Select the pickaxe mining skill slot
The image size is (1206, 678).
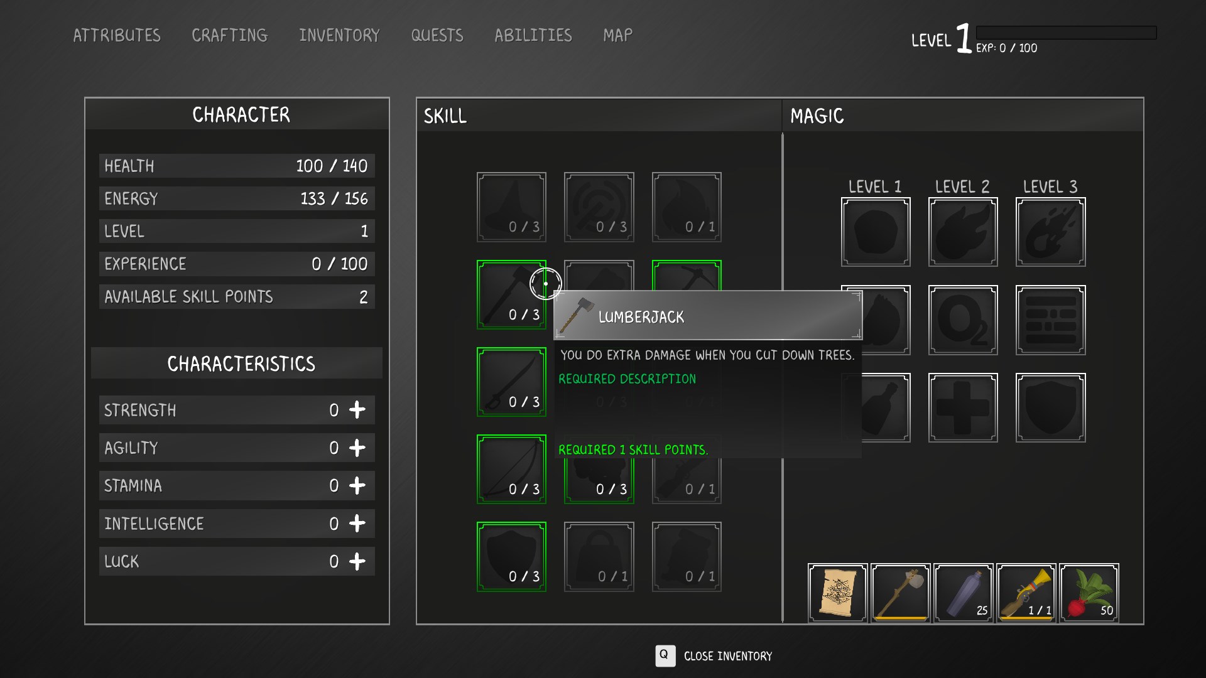click(x=687, y=275)
